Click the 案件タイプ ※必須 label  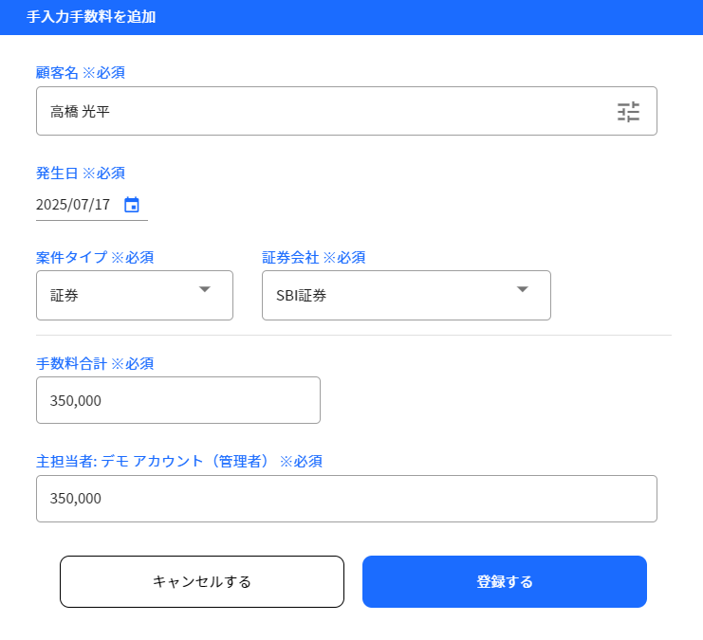point(95,257)
